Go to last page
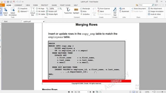Screen dimensions: 166x93 click(94, 92)
